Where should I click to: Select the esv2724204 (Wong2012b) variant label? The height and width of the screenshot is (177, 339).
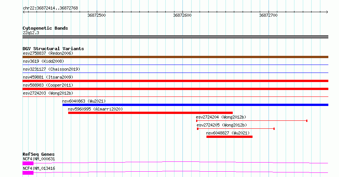221,117
